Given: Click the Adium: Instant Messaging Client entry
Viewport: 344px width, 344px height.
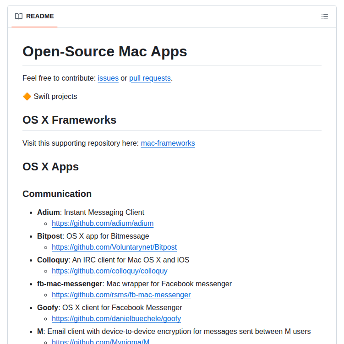Looking at the screenshot, I should pyautogui.click(x=91, y=213).
